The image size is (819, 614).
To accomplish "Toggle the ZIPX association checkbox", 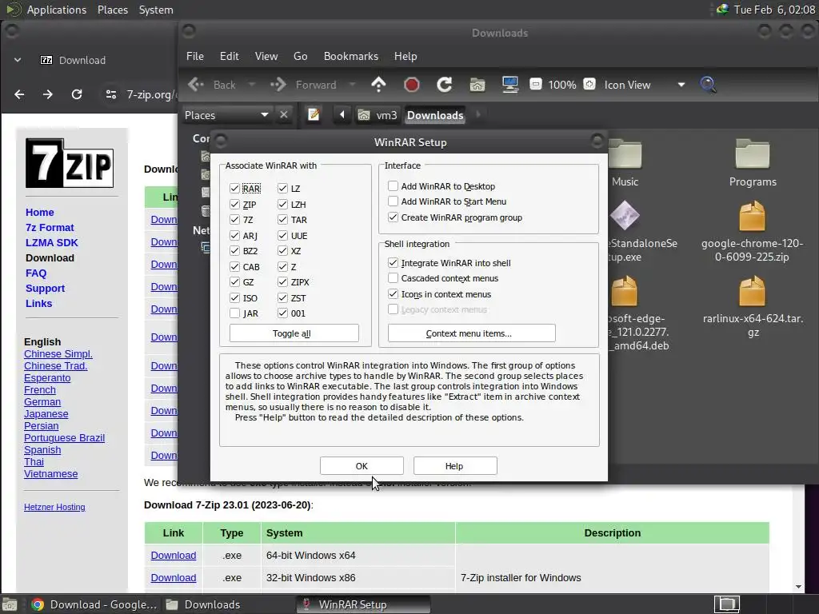I will [282, 282].
